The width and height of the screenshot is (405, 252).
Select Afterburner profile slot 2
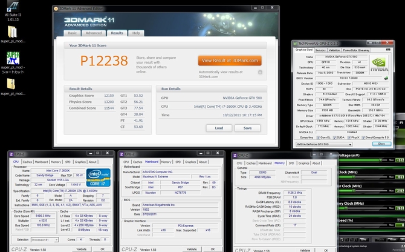pyautogui.click(x=342, y=239)
